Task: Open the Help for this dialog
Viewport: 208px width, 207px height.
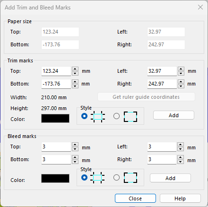Action: click(x=180, y=198)
